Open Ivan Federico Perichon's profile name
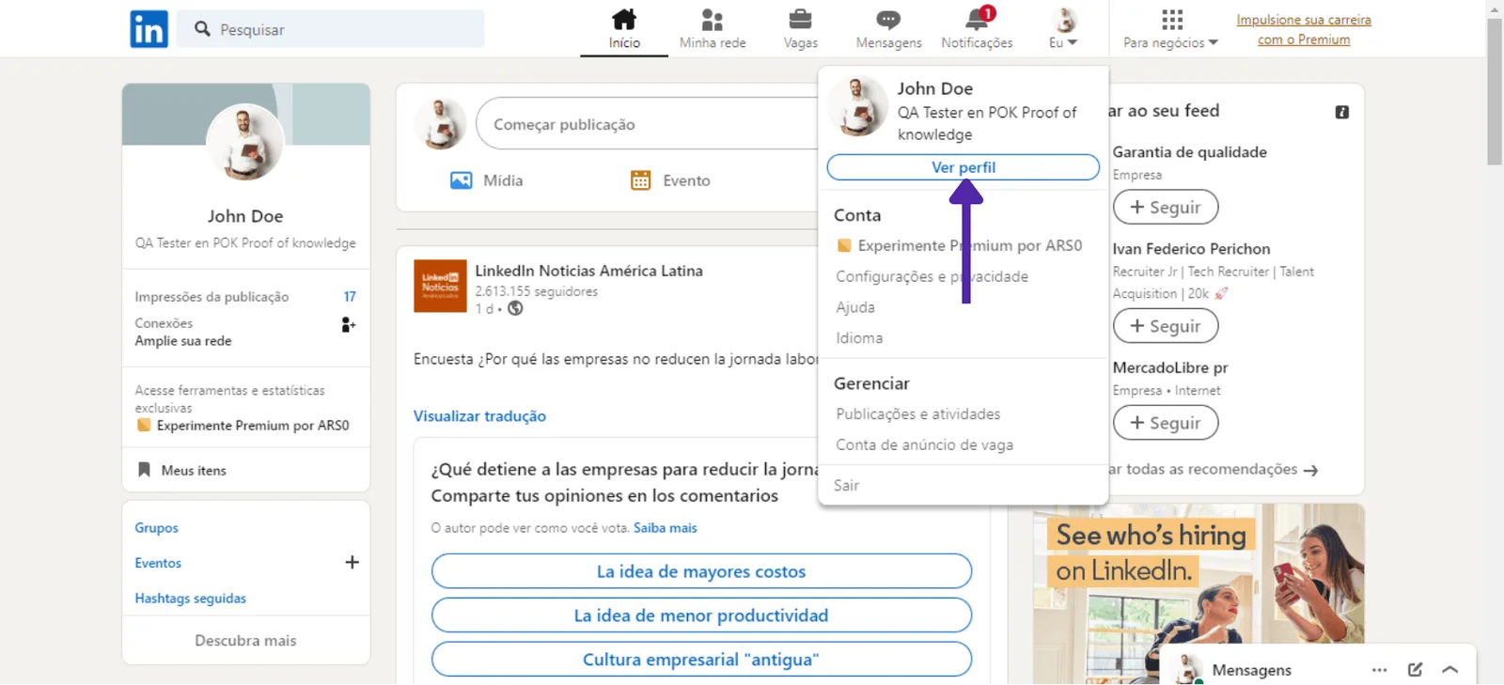Viewport: 1504px width, 685px height. (x=1191, y=249)
